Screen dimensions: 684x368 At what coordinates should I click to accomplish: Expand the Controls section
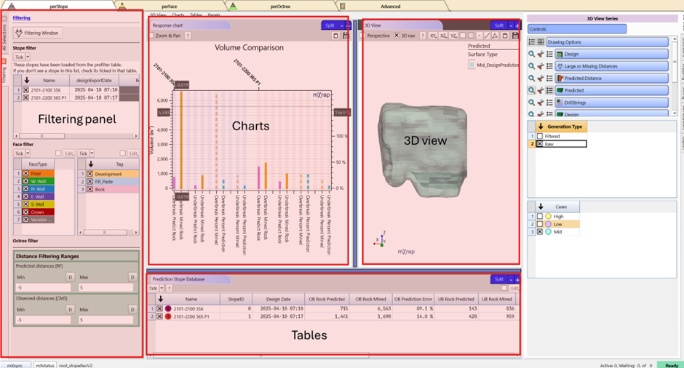577,29
